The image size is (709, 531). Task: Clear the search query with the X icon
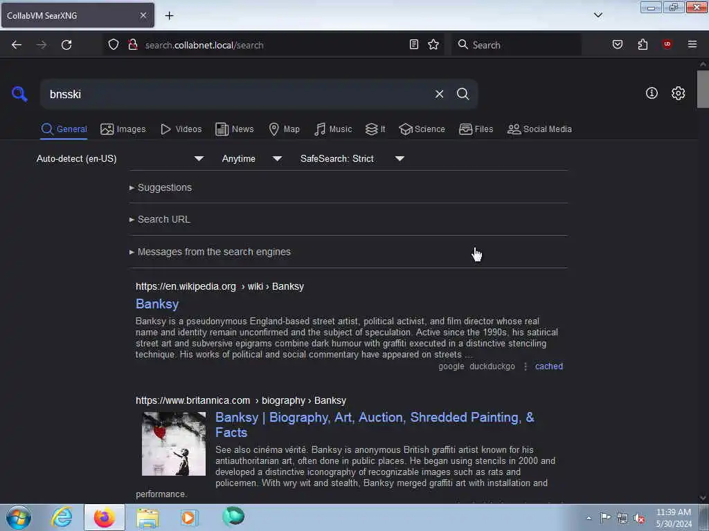coord(439,94)
